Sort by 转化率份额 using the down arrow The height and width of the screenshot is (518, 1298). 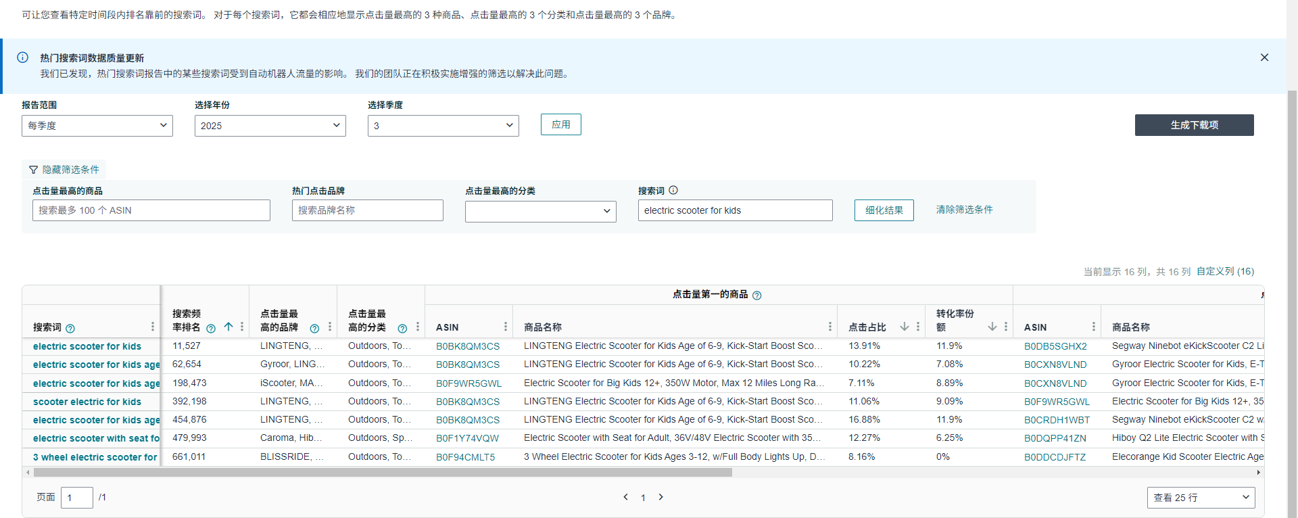992,327
